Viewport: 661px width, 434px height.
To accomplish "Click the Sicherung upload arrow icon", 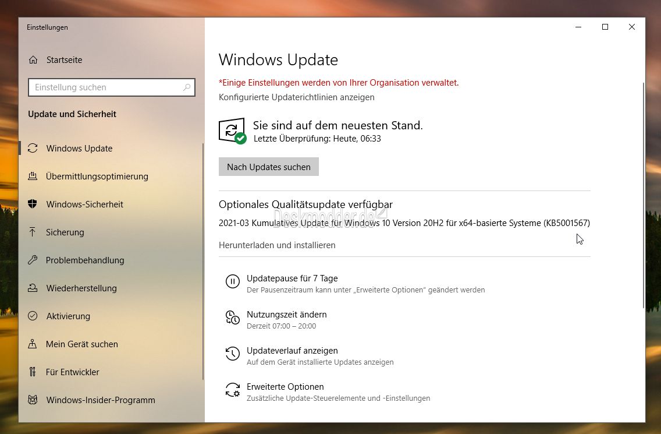I will pos(33,232).
